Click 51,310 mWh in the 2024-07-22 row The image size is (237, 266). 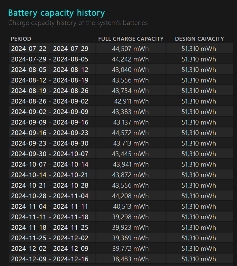pyautogui.click(x=199, y=49)
